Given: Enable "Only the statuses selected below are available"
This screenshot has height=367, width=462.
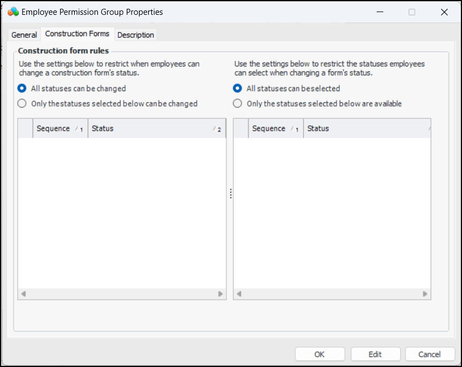Looking at the screenshot, I should [237, 103].
